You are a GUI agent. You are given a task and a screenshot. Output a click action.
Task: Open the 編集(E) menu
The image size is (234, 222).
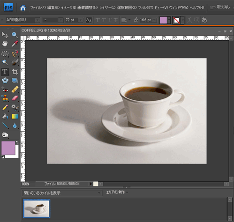pos(53,7)
